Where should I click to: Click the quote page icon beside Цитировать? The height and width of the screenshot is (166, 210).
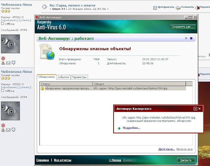click(x=155, y=8)
